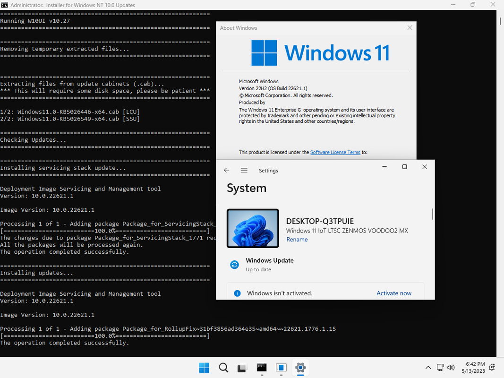
Task: Click Activate now in Settings
Action: (x=394, y=293)
